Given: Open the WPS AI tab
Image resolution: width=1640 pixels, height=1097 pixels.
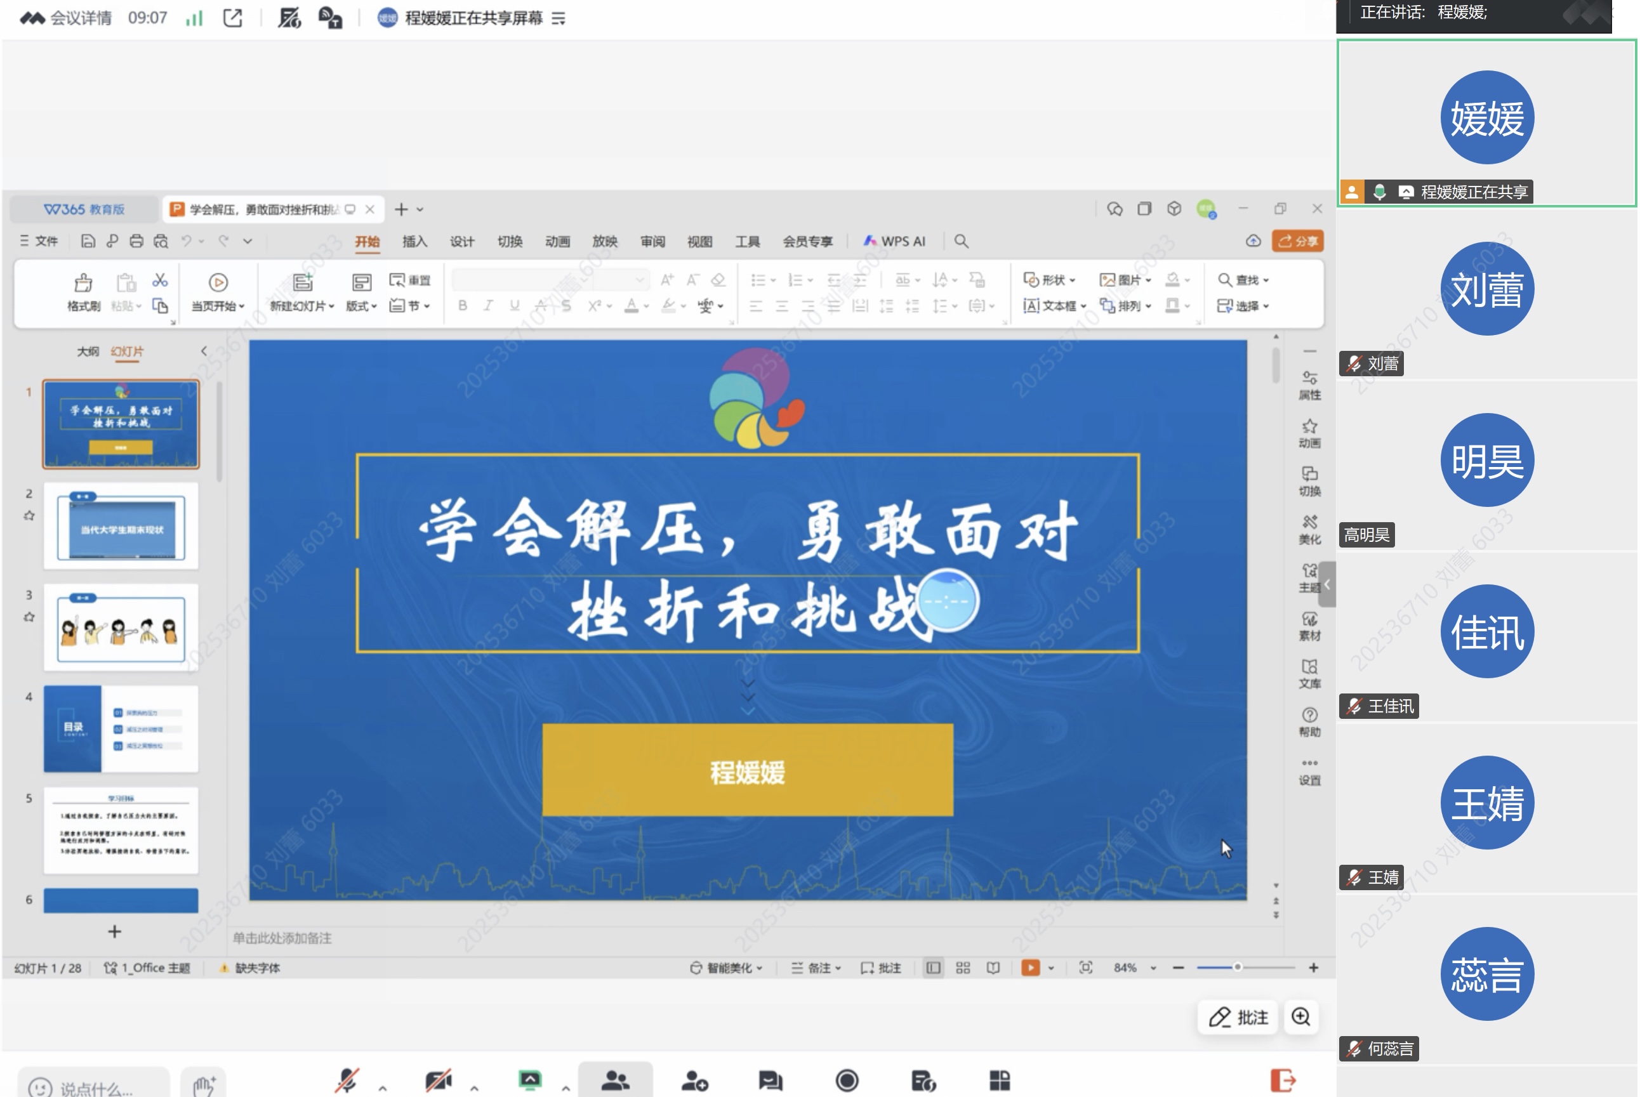Looking at the screenshot, I should tap(894, 241).
